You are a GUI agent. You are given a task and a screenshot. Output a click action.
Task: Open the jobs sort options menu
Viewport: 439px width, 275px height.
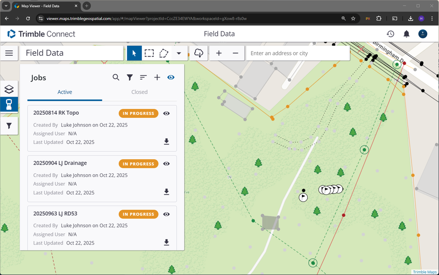coord(143,77)
